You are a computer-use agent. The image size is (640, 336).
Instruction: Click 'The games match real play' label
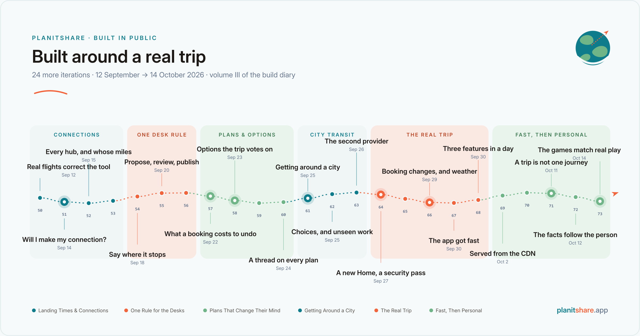[x=579, y=150]
